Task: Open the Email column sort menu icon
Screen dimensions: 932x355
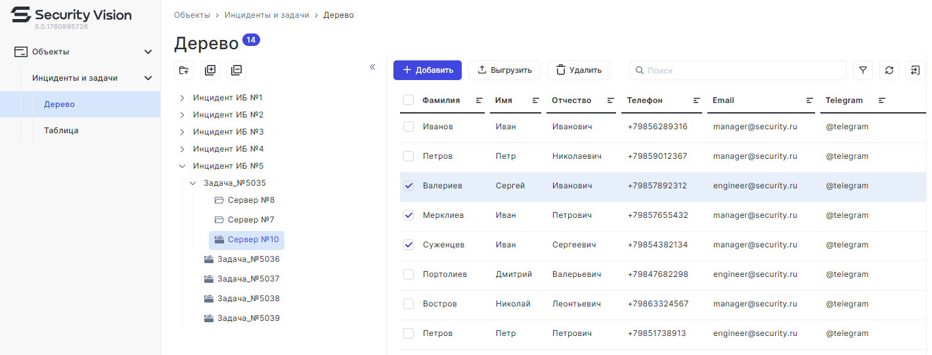Action: tap(810, 100)
